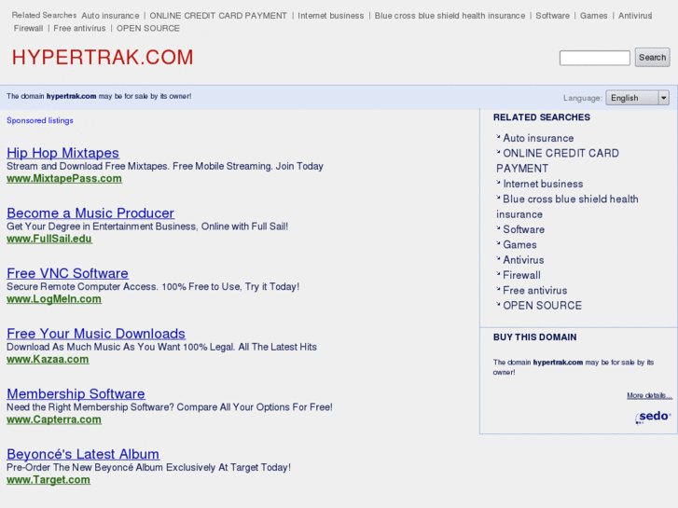Select Firewall in sidebar related searches
The width and height of the screenshot is (678, 508).
pyautogui.click(x=521, y=275)
